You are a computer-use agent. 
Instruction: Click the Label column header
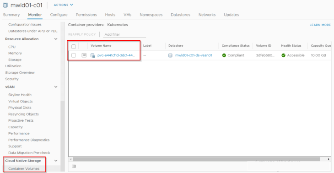pos(147,46)
